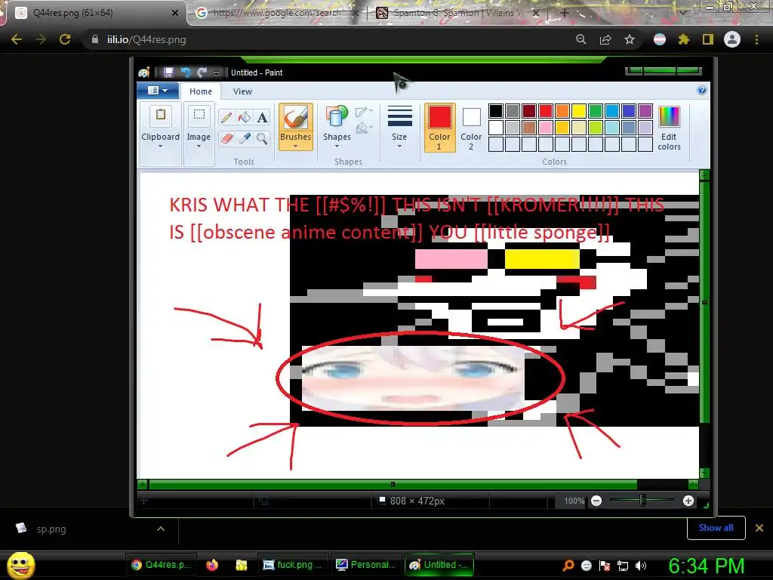
Task: Pick the black color swatch
Action: [x=496, y=111]
